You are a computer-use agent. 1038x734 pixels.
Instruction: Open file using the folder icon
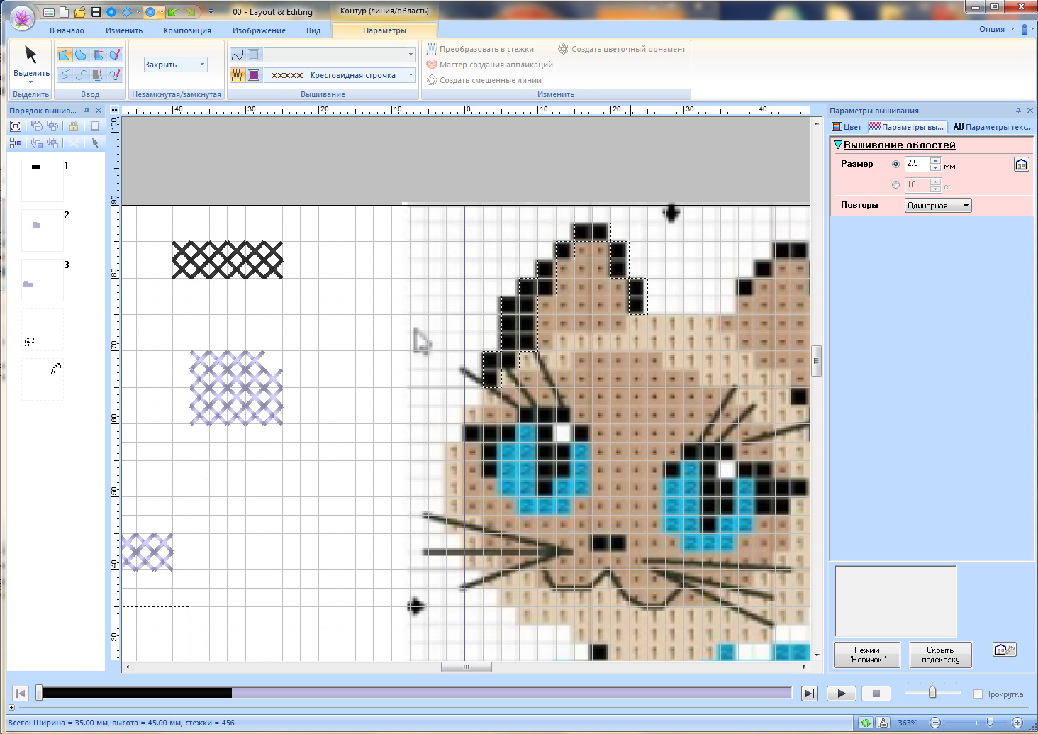pos(79,12)
